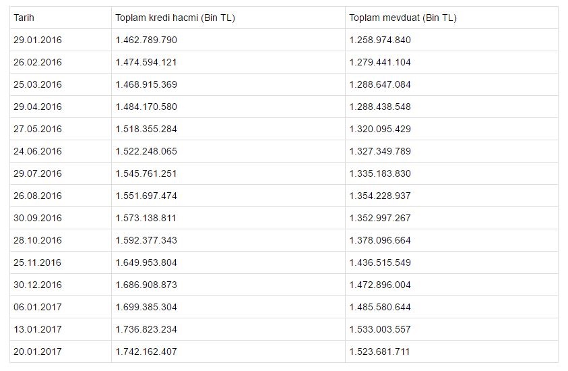
Task: Click the Toplam mevduat column header
Action: [403, 18]
